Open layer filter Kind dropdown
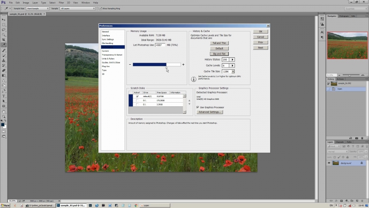Image resolution: width=369 pixels, height=208 pixels. tap(333, 147)
